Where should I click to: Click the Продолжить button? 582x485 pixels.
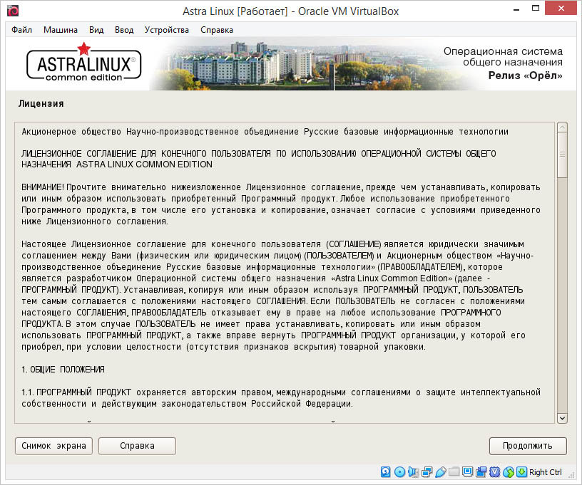tap(528, 446)
